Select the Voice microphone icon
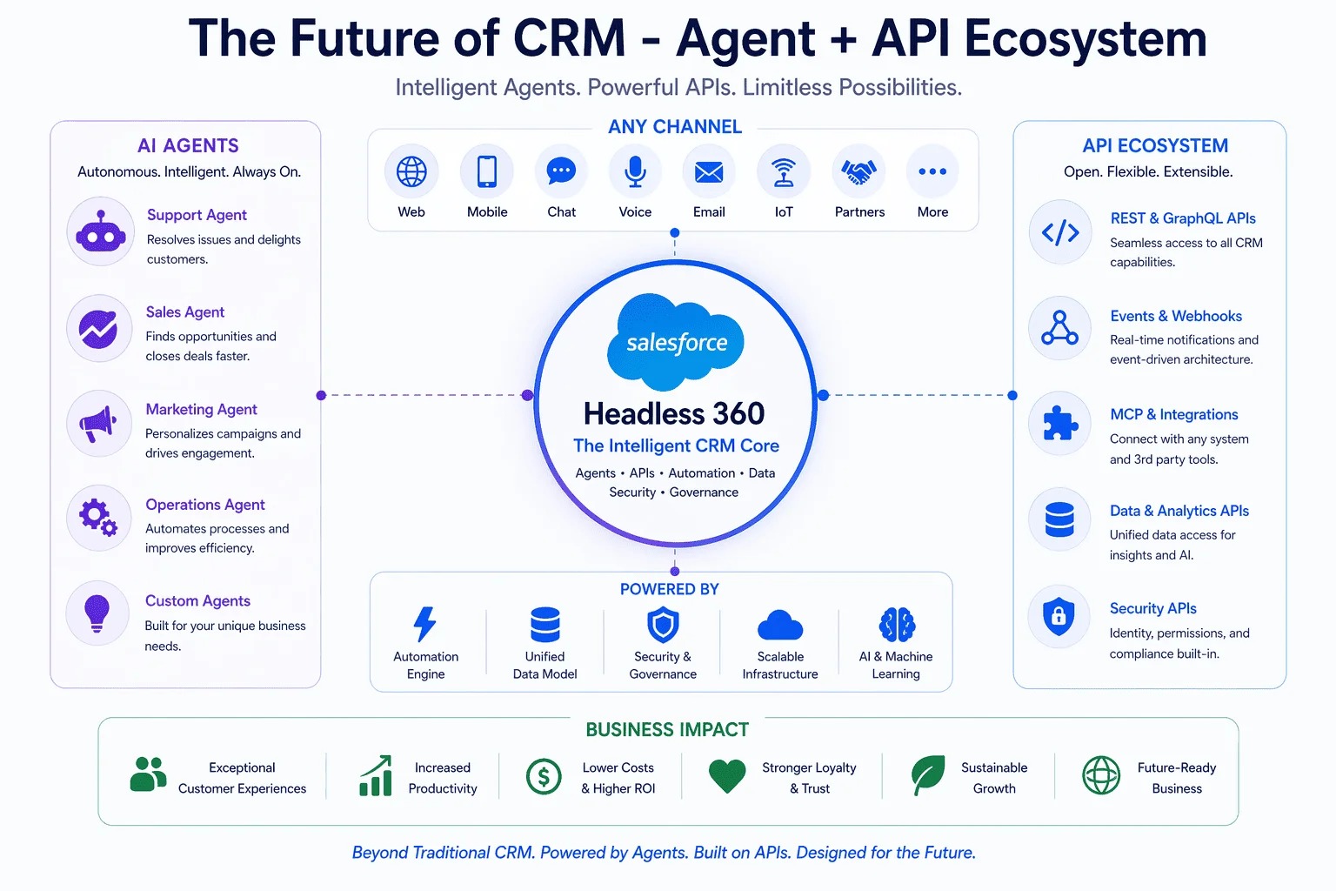Screen dimensions: 1336x891 click(635, 172)
